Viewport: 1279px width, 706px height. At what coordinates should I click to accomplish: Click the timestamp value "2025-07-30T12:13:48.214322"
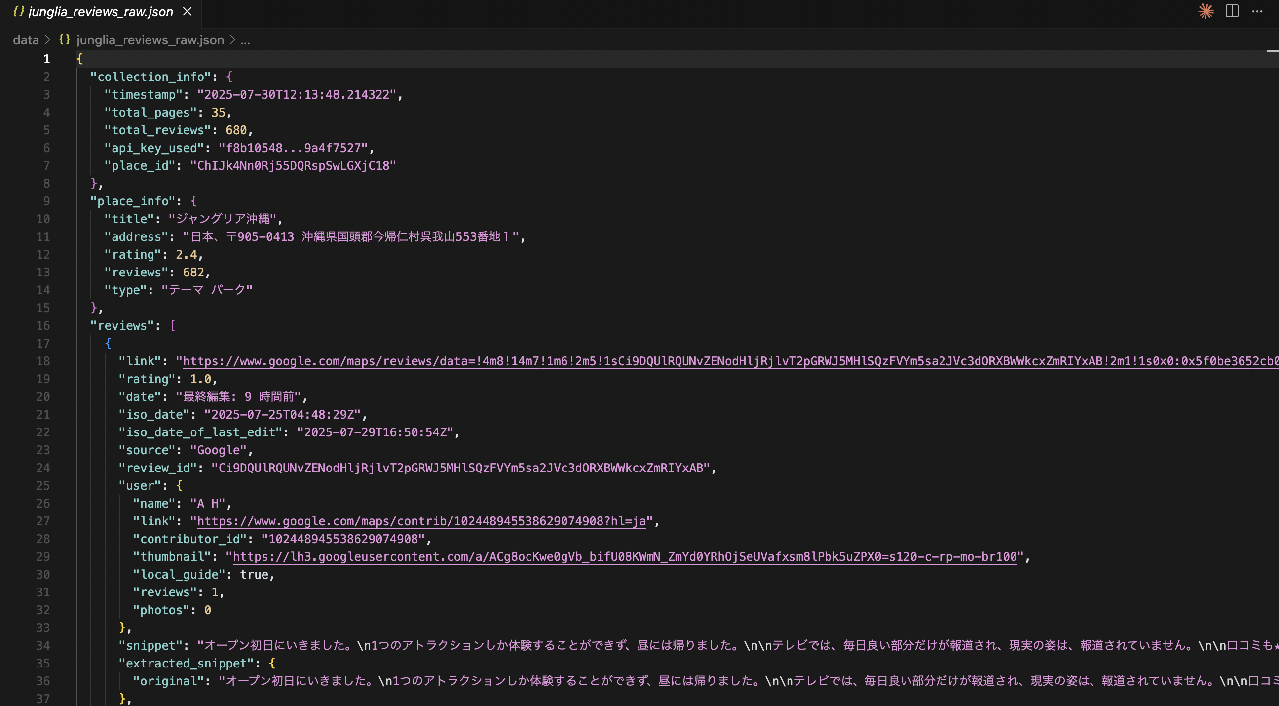click(x=297, y=95)
